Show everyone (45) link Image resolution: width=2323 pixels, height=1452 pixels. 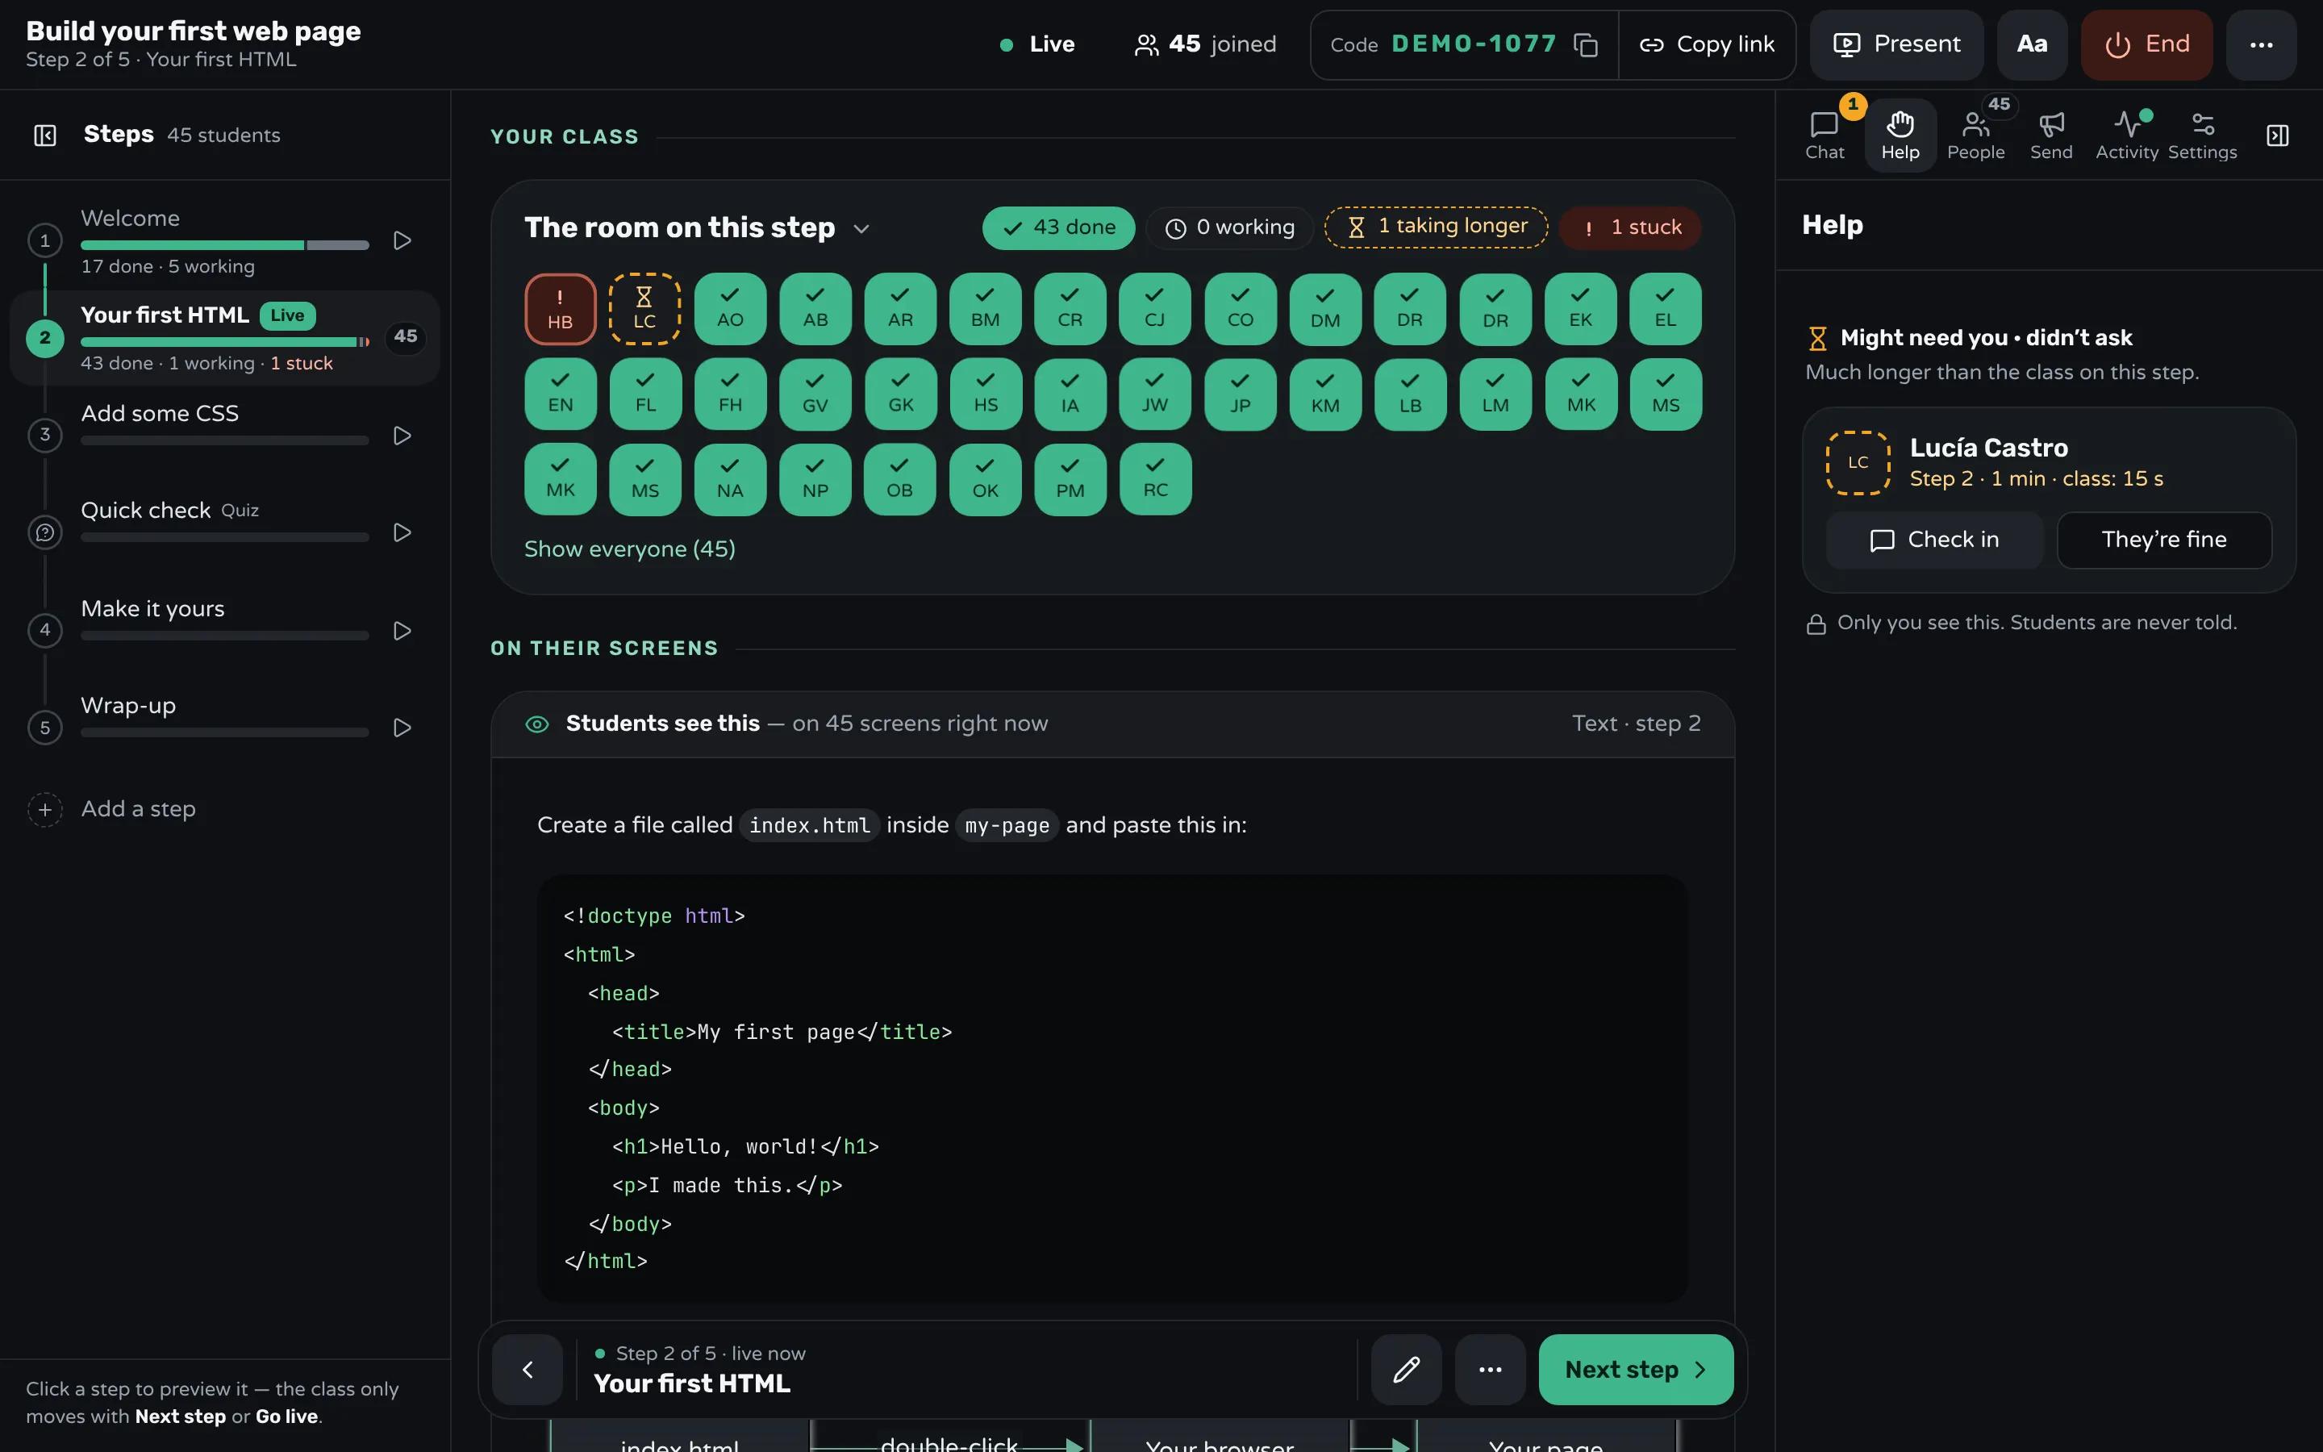(x=630, y=549)
